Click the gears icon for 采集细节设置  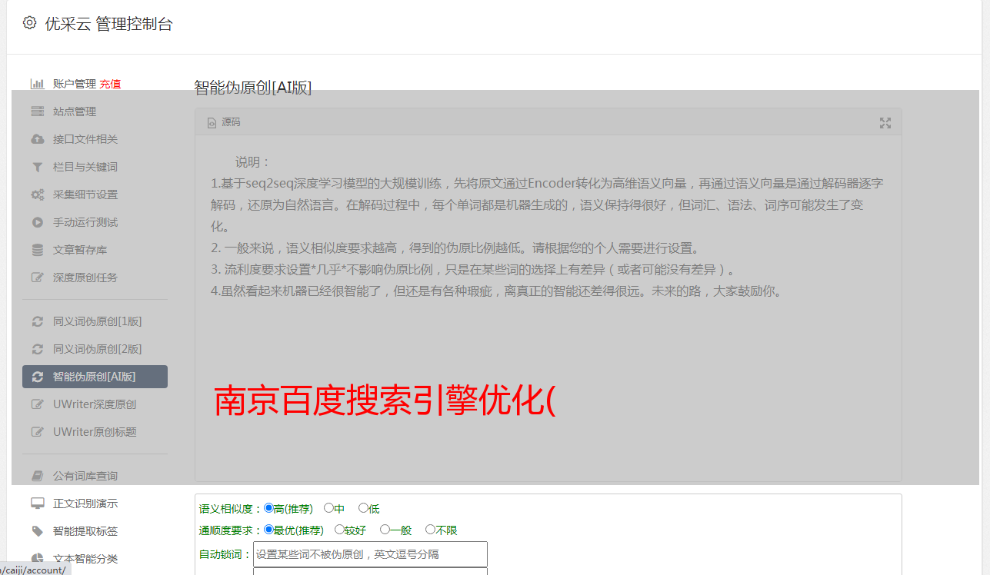coord(37,194)
